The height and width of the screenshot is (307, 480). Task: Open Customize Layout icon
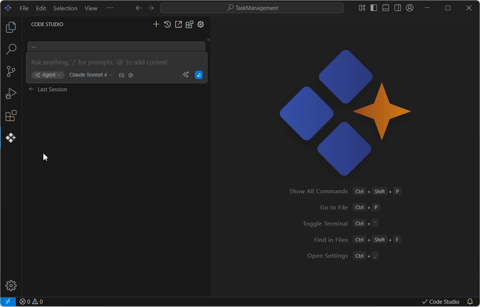(x=362, y=8)
